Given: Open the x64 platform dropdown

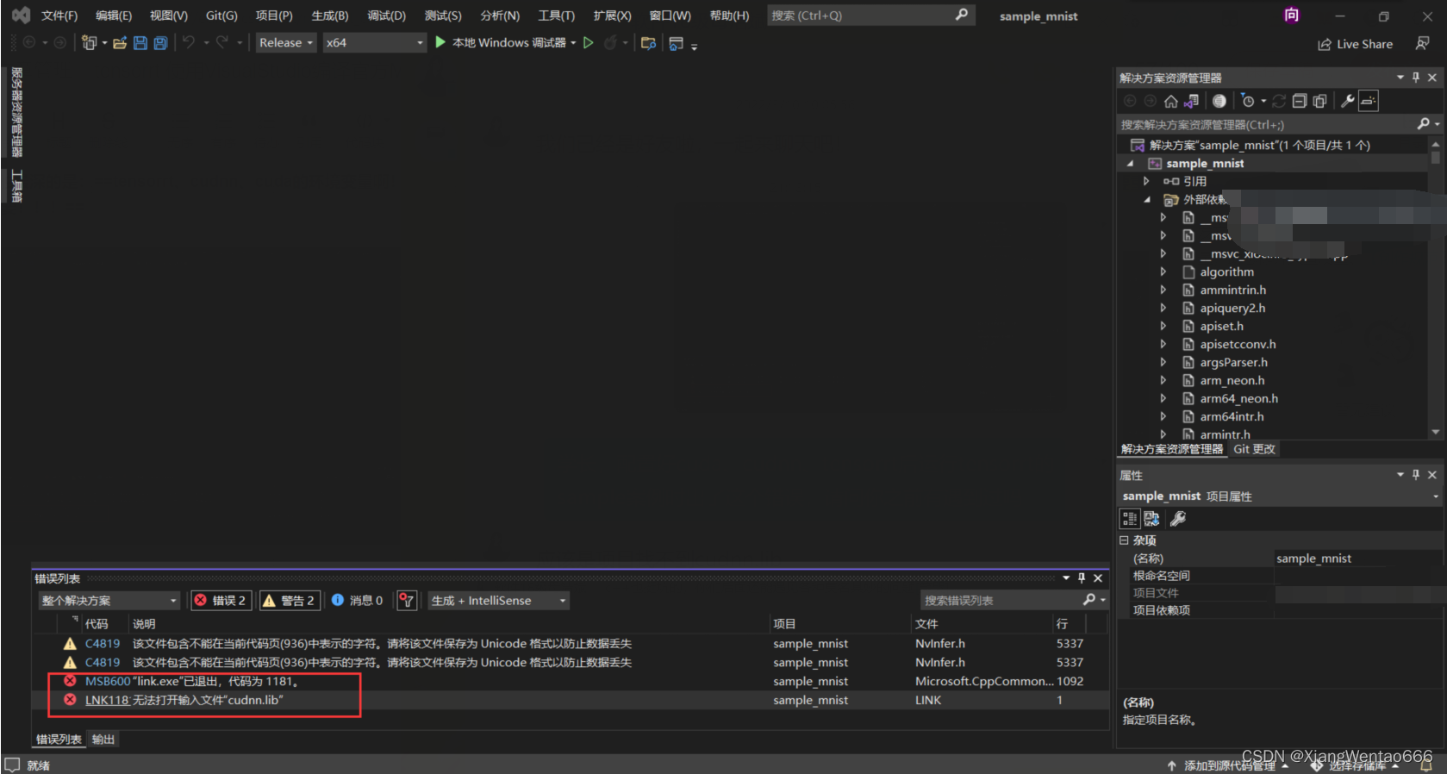Looking at the screenshot, I should tap(375, 42).
